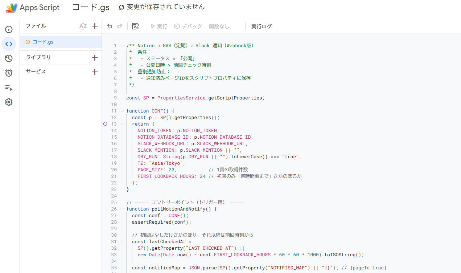Add a new file with plus icon
The image size is (461, 273).
[x=95, y=26]
